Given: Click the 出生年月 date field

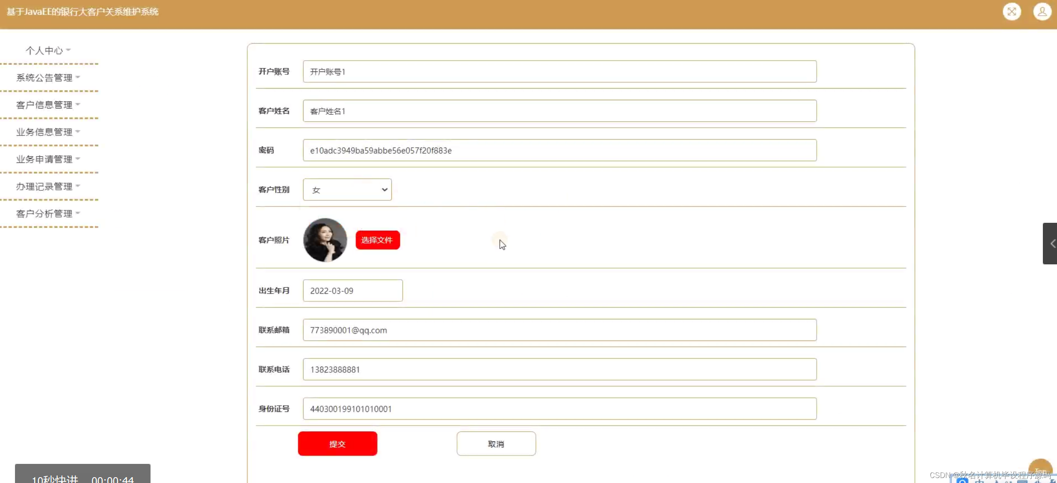Looking at the screenshot, I should (x=352, y=291).
